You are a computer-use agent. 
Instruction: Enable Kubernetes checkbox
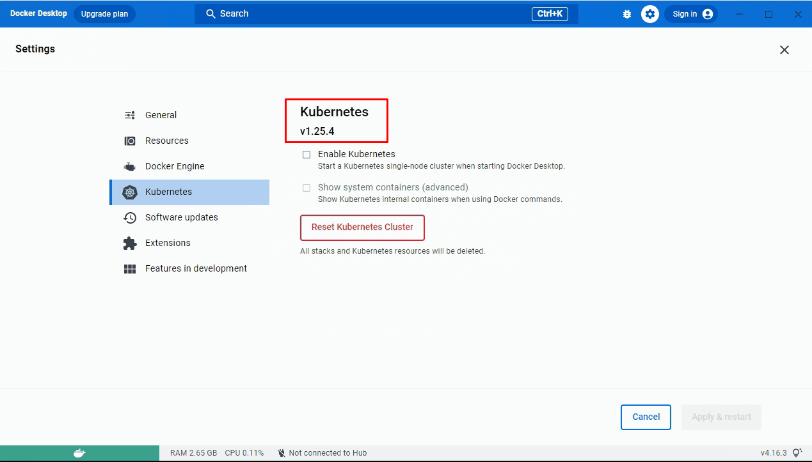(x=306, y=155)
